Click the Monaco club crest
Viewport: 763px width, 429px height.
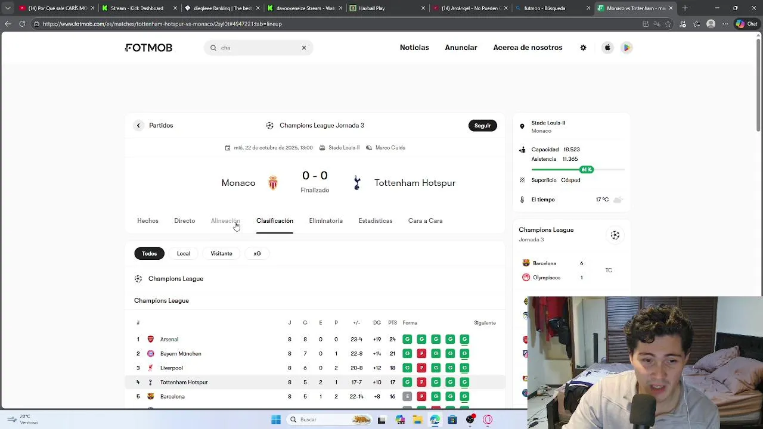(x=273, y=182)
